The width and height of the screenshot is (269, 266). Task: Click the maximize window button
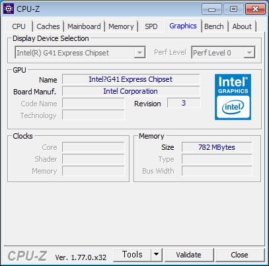[233, 9]
